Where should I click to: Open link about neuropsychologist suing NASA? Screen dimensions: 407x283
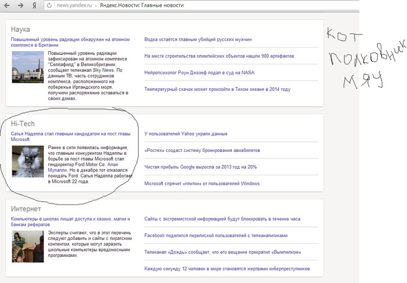(x=199, y=72)
